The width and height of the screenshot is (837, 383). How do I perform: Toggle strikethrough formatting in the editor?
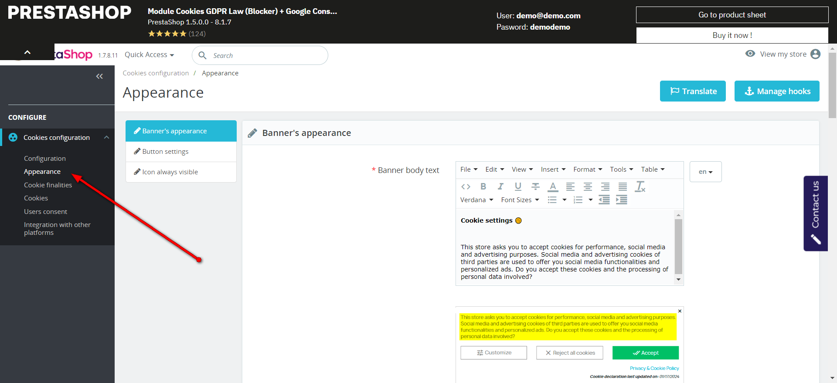(535, 186)
